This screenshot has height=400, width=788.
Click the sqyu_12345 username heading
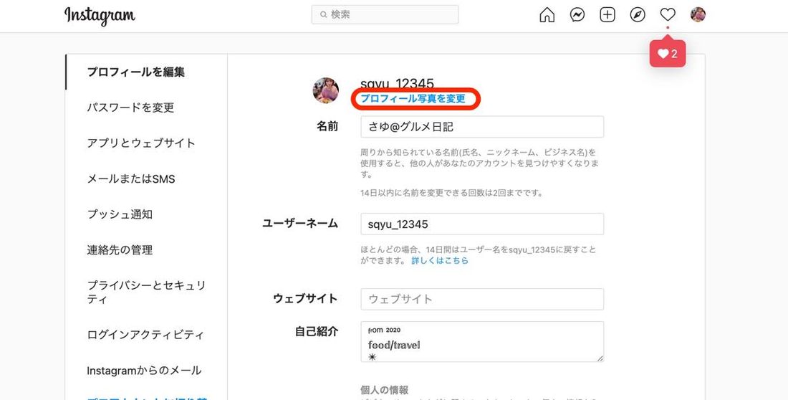click(397, 84)
